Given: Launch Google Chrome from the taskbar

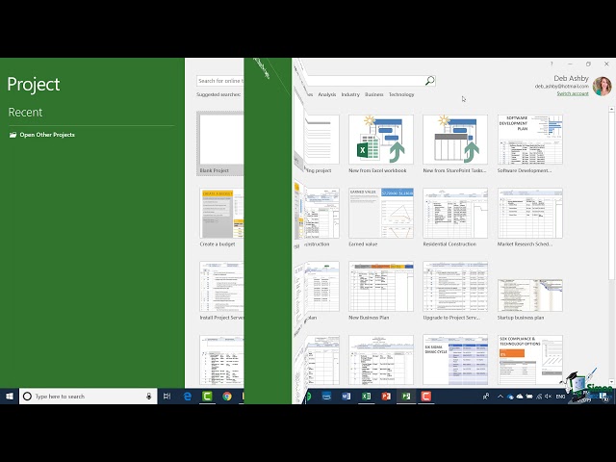Looking at the screenshot, I should pyautogui.click(x=227, y=396).
